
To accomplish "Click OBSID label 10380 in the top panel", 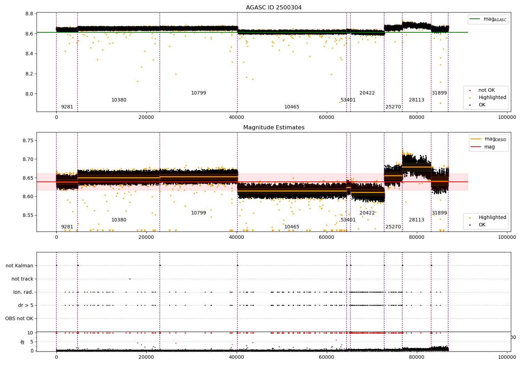I will pyautogui.click(x=119, y=100).
